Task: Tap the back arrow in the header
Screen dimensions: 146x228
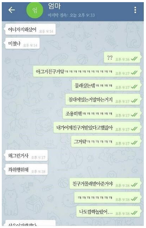Action: coord(12,10)
